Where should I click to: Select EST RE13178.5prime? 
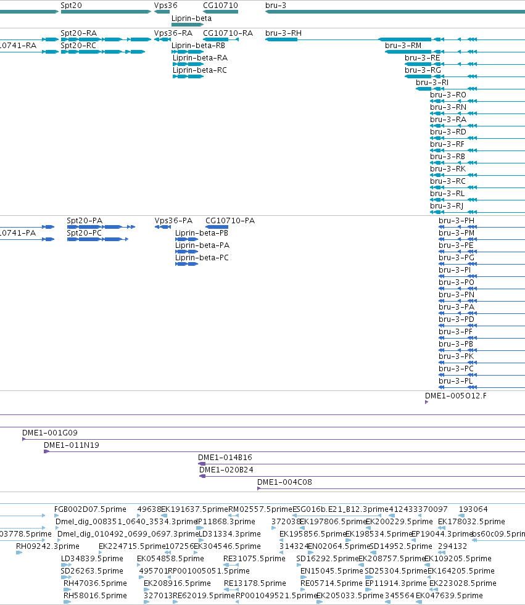pos(255,583)
